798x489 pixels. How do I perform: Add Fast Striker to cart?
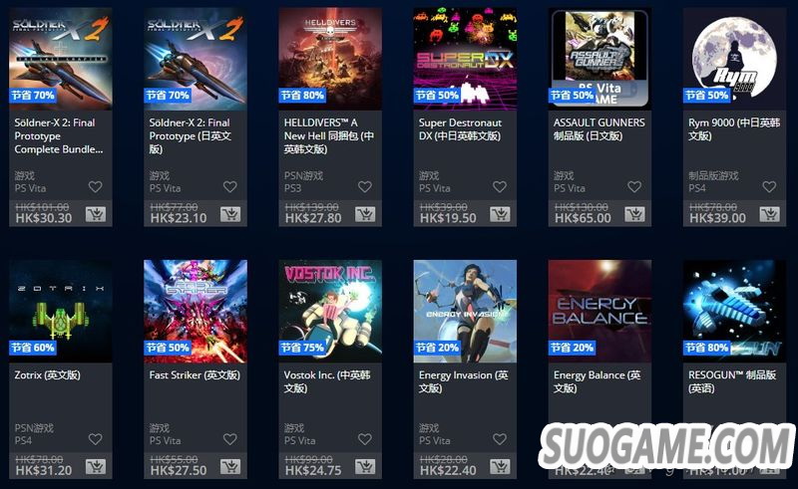pos(230,467)
